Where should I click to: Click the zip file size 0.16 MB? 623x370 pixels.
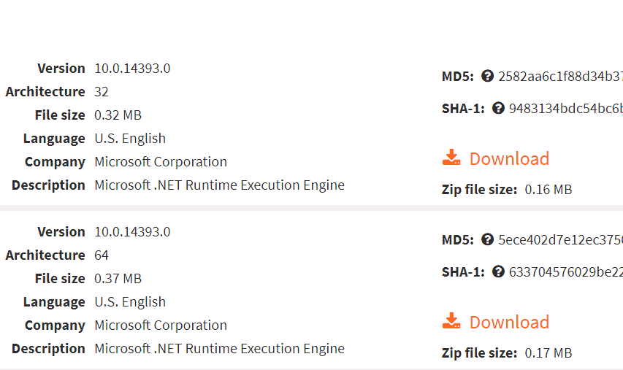pos(549,190)
